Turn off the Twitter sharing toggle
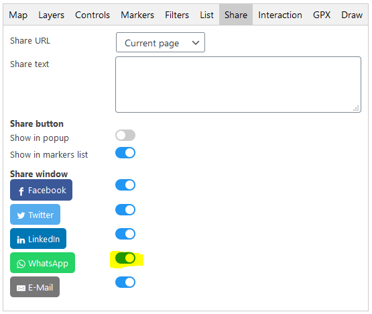This screenshot has height=314, width=372. point(125,210)
